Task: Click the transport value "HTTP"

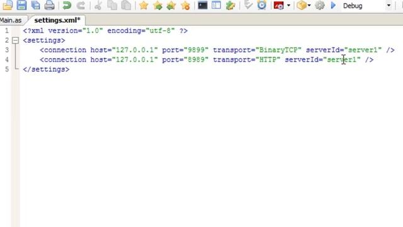Action: coord(268,60)
